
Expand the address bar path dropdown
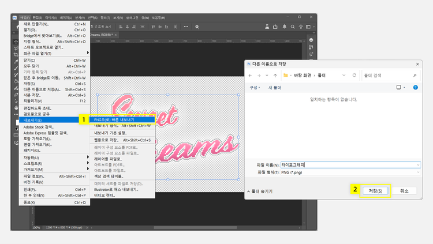[344, 75]
